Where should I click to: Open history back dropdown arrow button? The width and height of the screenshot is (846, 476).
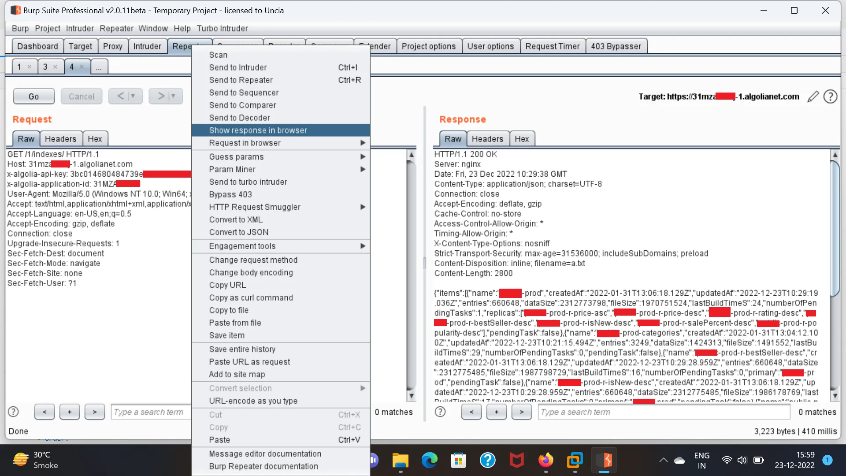click(x=133, y=96)
